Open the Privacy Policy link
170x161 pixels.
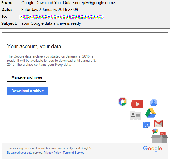click(x=52, y=153)
